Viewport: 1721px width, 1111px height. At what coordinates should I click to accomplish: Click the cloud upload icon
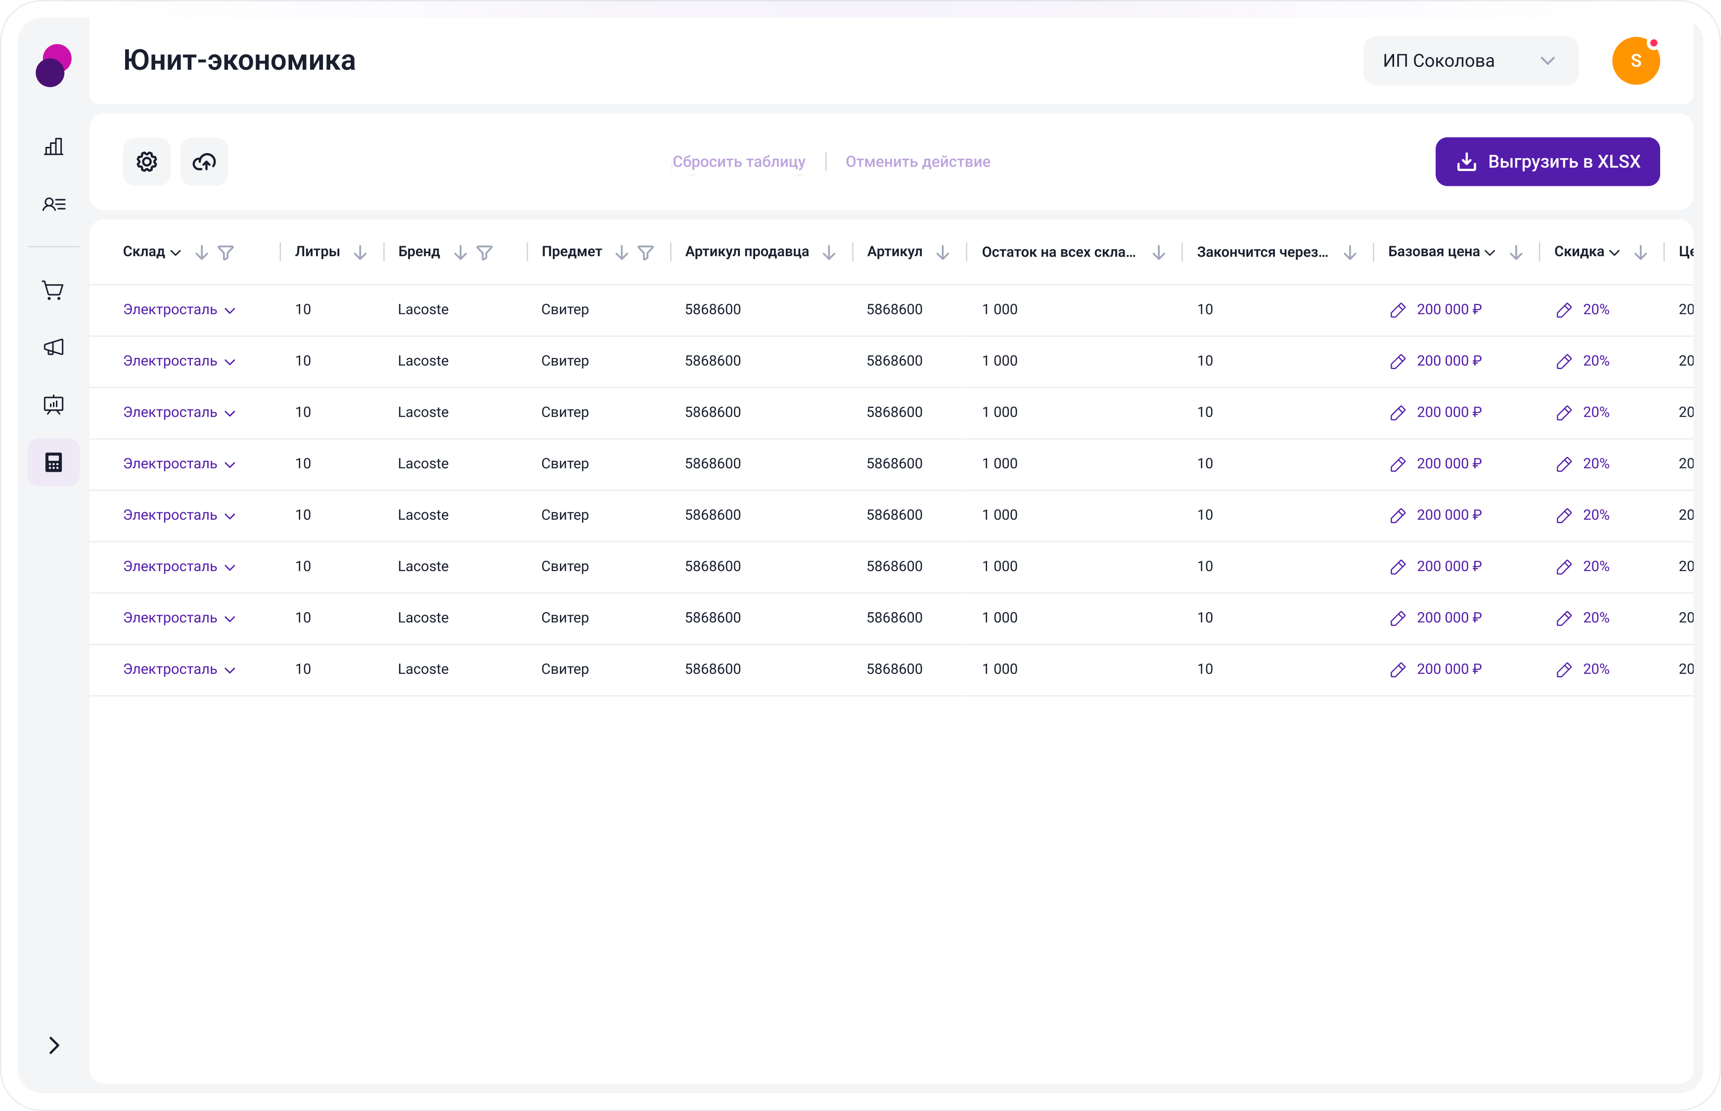(204, 162)
